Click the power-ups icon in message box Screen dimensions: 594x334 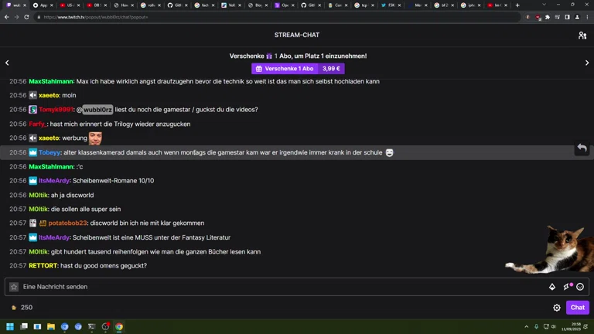point(567,287)
